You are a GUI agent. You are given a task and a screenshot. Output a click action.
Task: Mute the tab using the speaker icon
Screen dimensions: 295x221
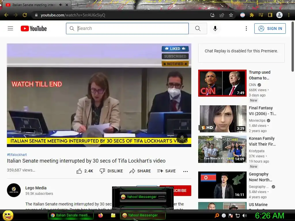(60, 5)
